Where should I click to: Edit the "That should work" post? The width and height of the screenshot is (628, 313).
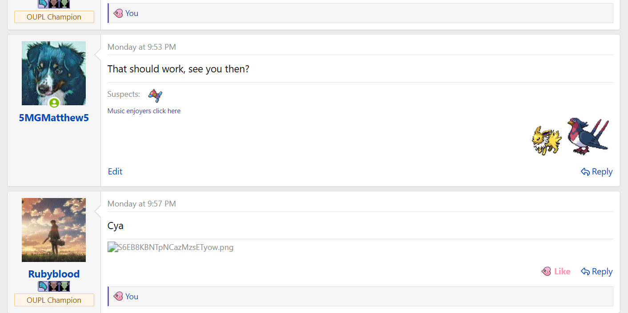click(x=115, y=171)
